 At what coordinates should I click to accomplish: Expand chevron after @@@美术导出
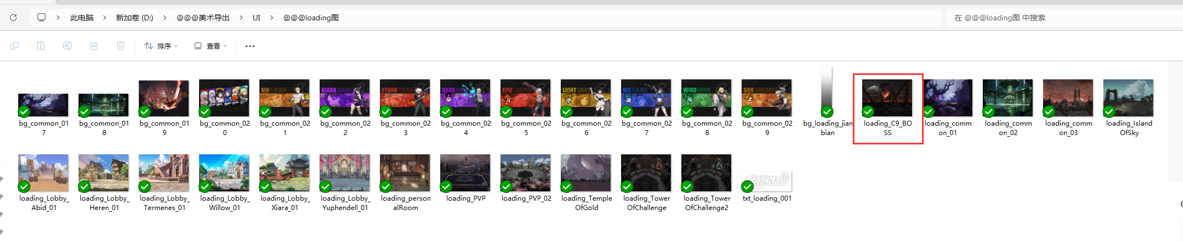241,18
